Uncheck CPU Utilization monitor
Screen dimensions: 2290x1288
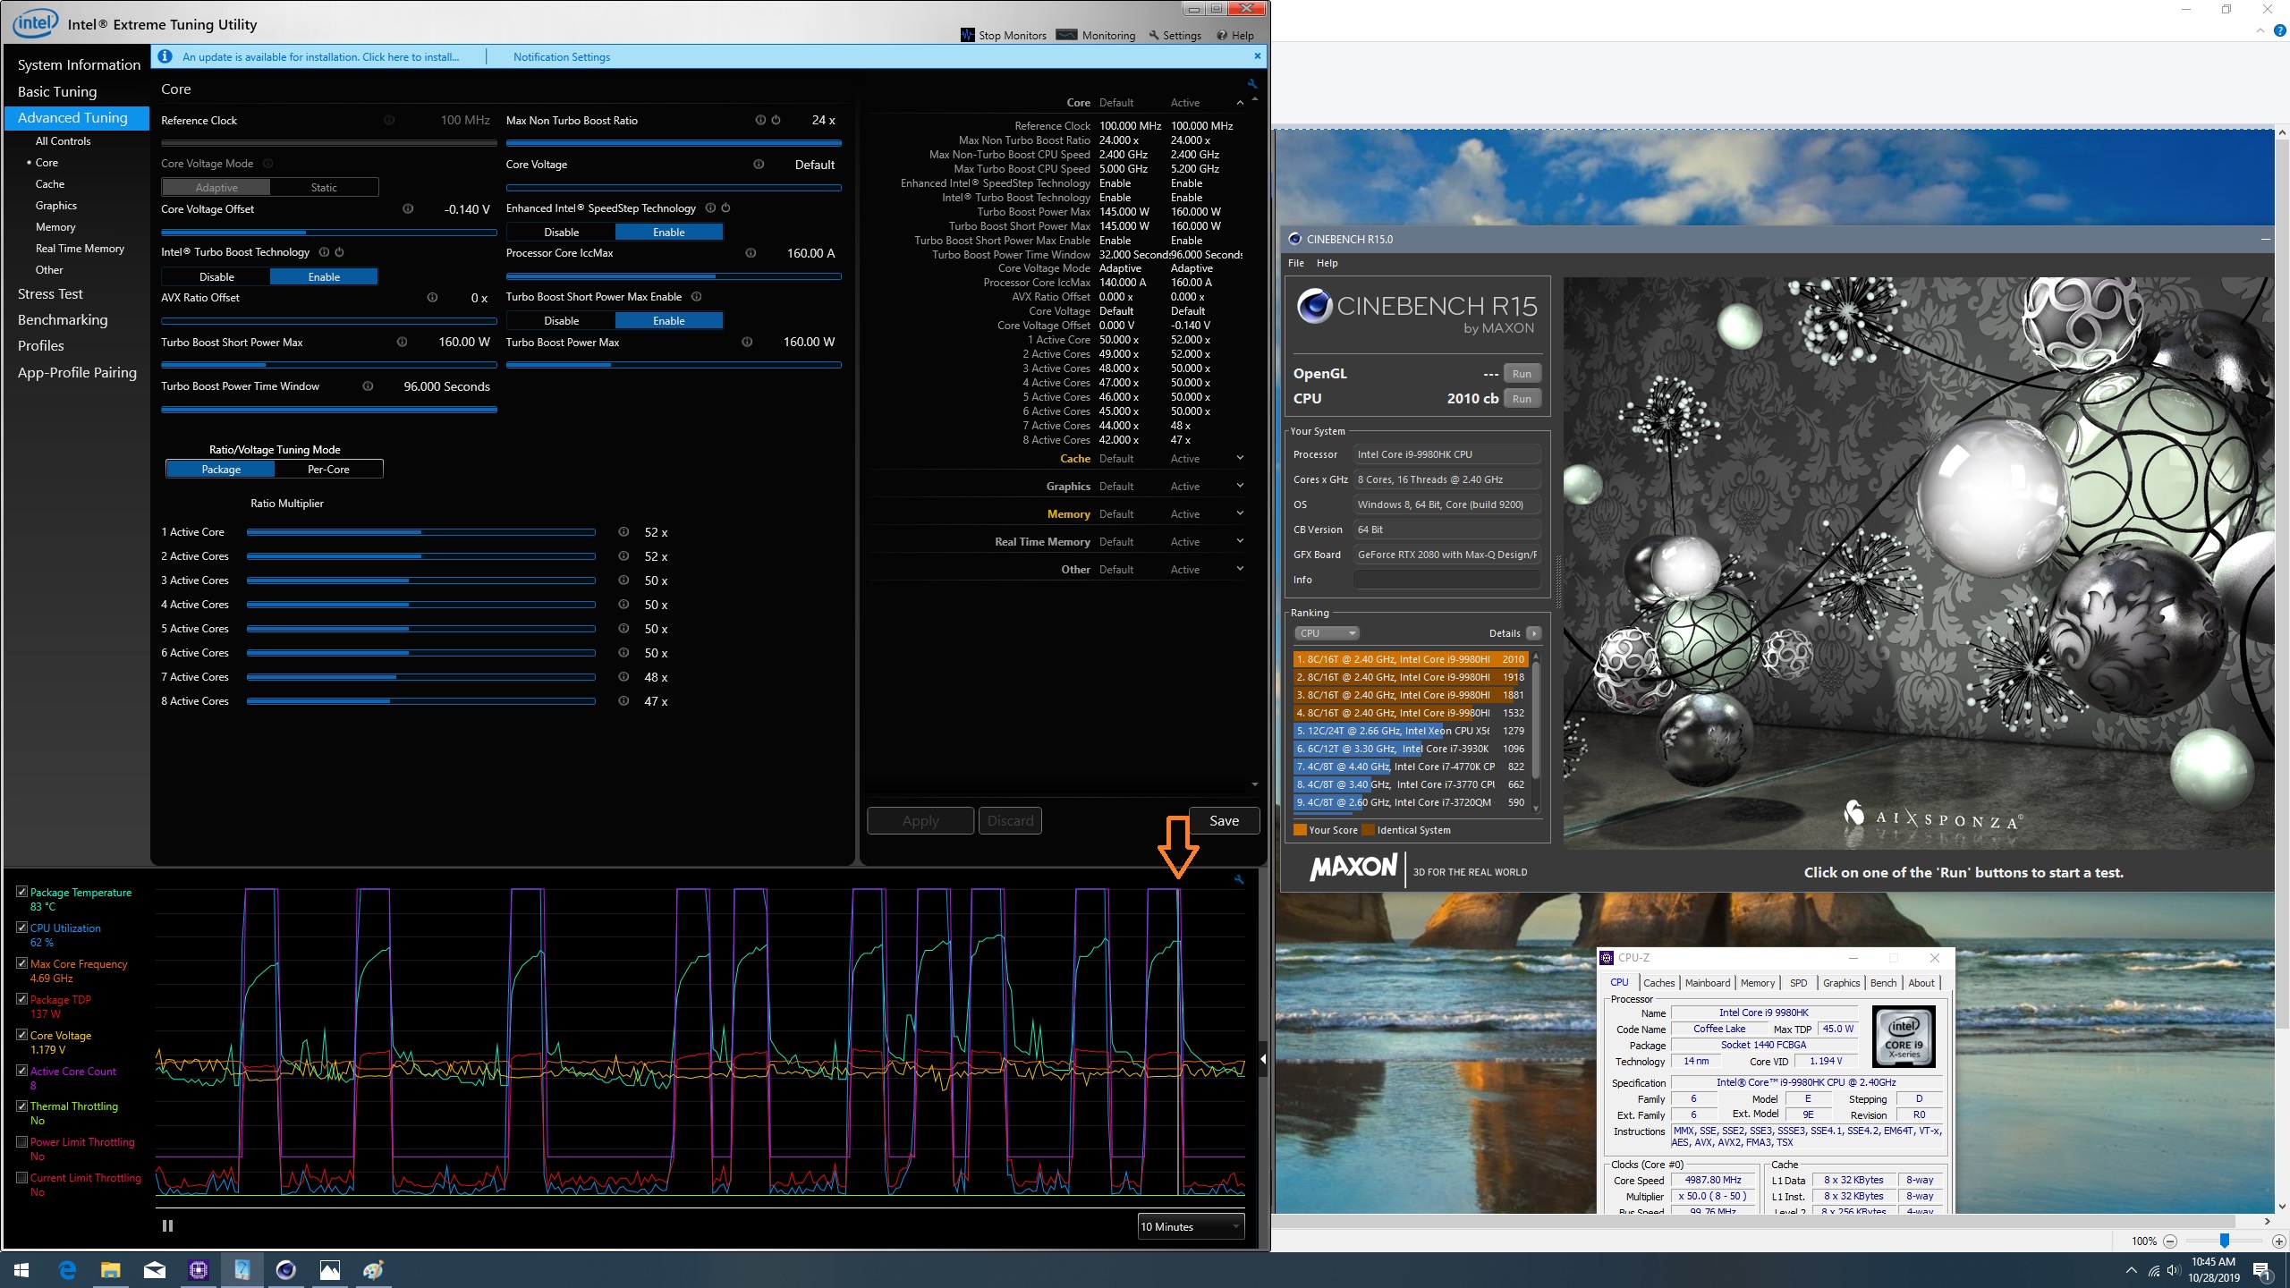(x=21, y=928)
